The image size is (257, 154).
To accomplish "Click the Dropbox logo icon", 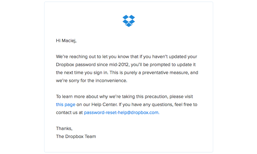I will click(129, 21).
